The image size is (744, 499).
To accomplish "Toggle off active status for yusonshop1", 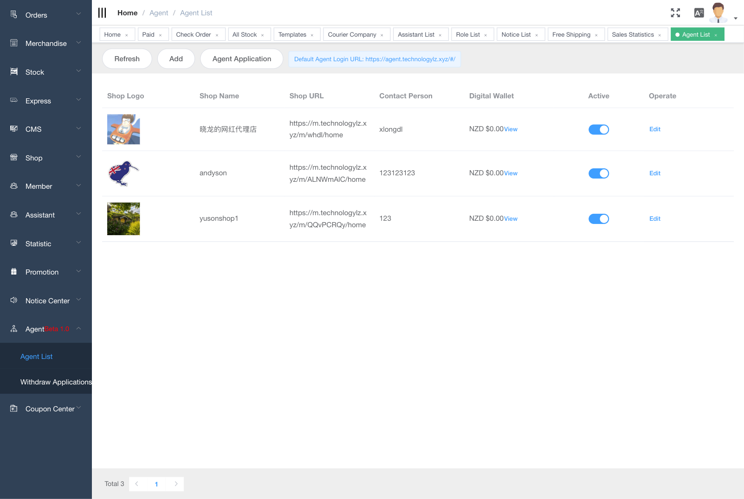I will (599, 218).
